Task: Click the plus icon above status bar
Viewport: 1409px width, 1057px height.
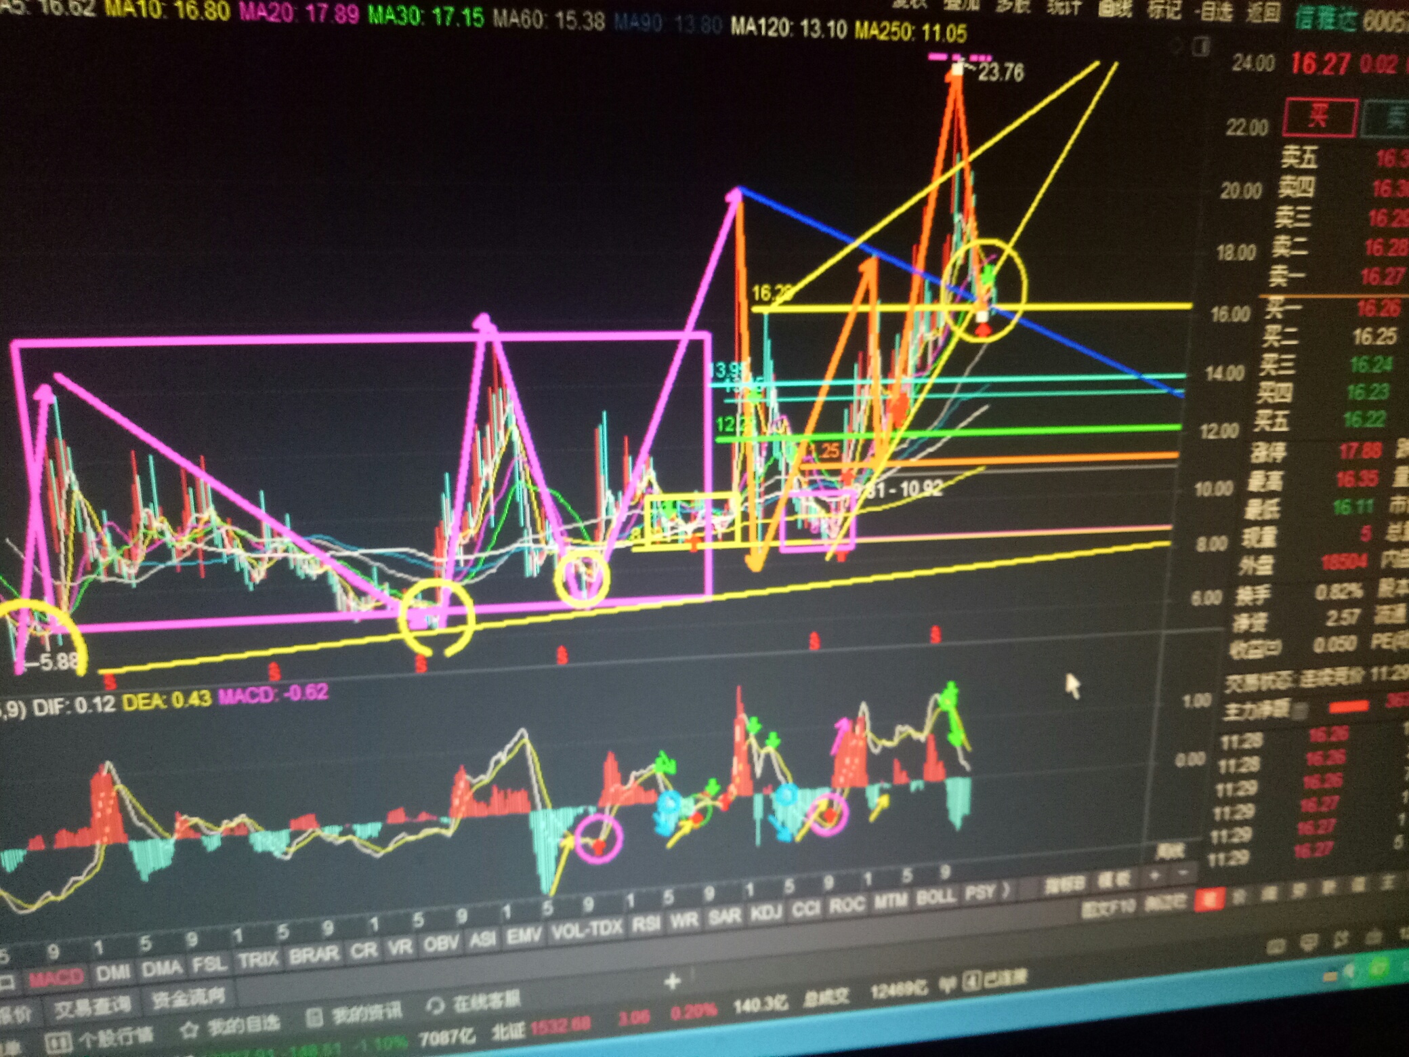Action: coord(672,981)
